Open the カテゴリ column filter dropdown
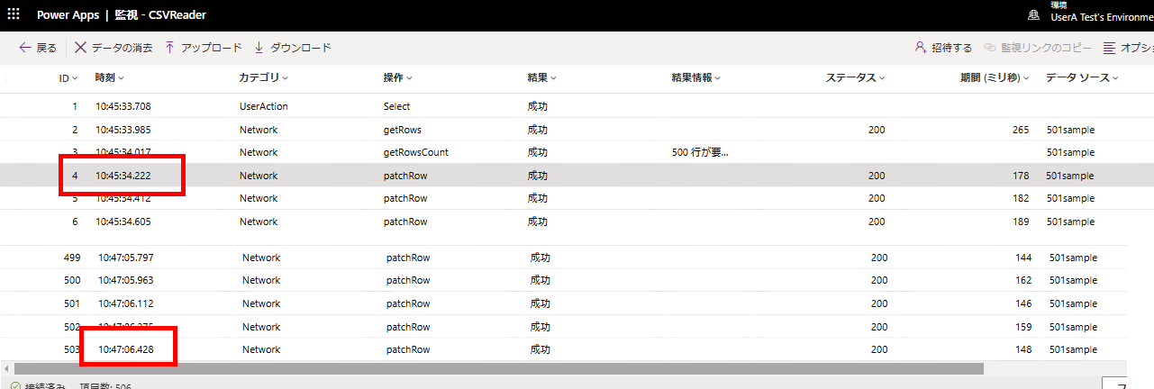 click(286, 78)
